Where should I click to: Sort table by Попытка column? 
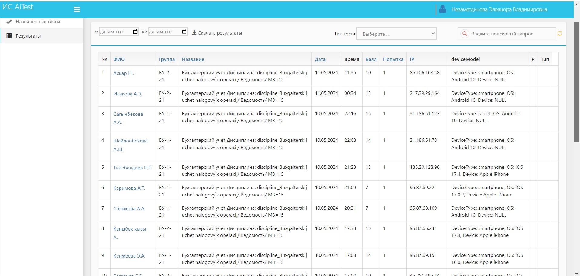(x=393, y=59)
